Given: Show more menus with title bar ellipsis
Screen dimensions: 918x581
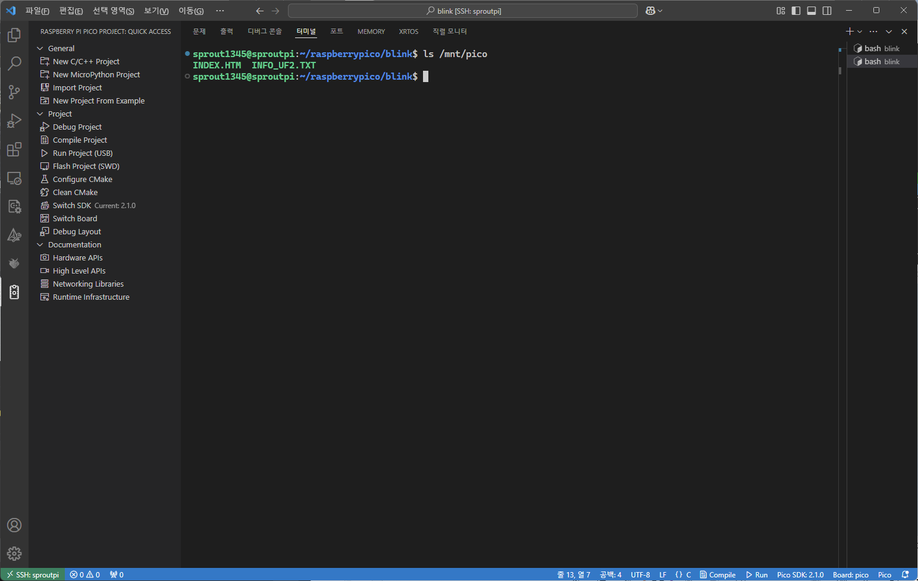Looking at the screenshot, I should 220,11.
